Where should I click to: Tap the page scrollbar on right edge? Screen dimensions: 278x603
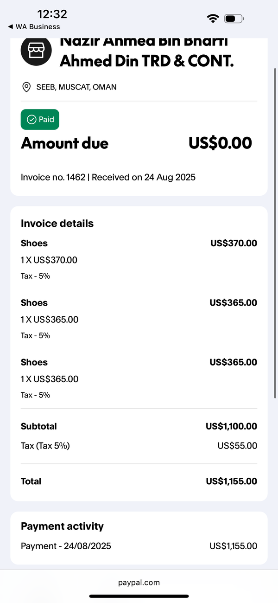275,232
